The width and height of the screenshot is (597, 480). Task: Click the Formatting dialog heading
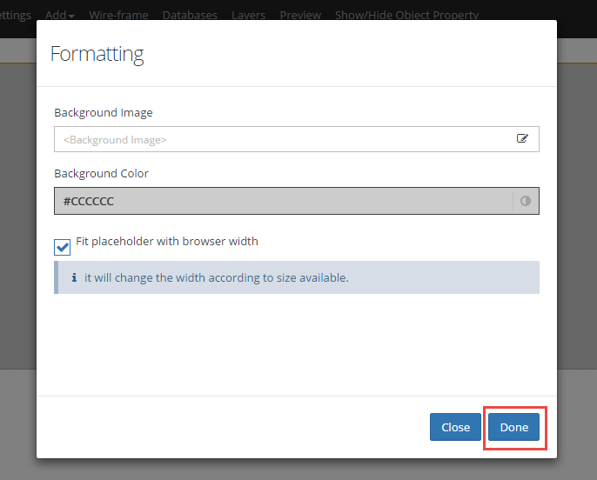(97, 54)
